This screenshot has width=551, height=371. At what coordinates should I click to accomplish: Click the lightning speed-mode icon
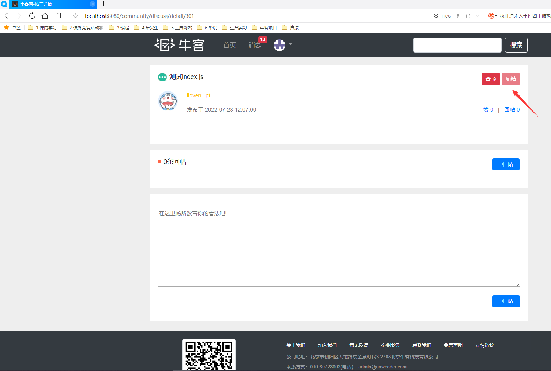pos(458,16)
